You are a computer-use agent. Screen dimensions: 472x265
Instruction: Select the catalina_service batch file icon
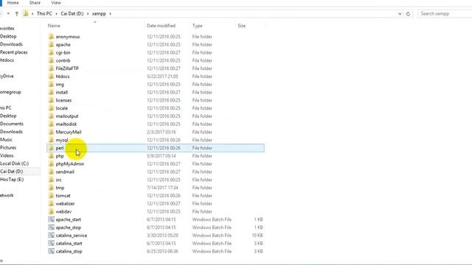click(51, 236)
